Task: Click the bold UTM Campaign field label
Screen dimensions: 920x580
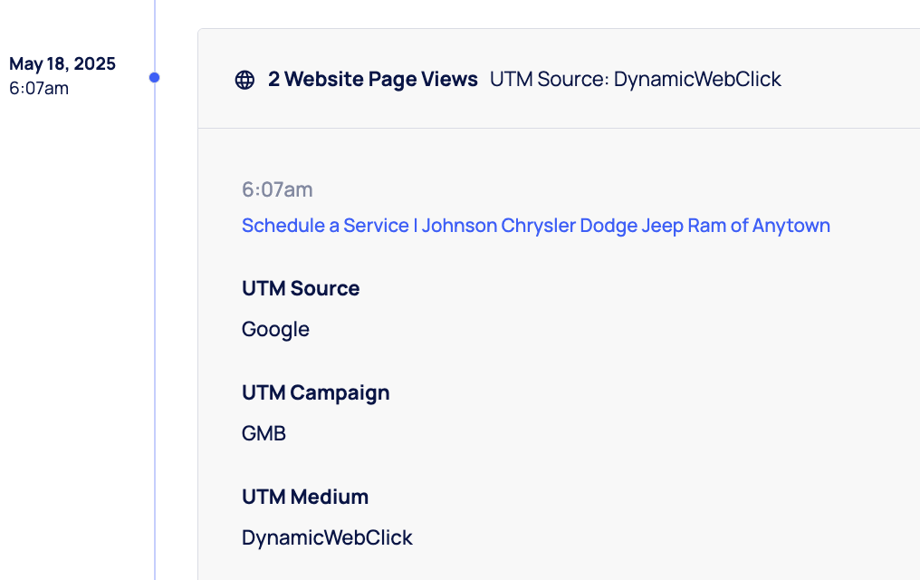Action: [315, 393]
